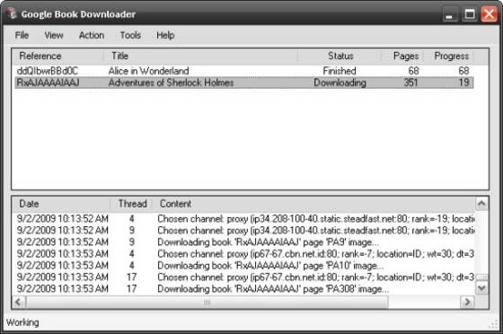
Task: Click the horizontal scrollbar thumb in log
Action: [x=207, y=302]
